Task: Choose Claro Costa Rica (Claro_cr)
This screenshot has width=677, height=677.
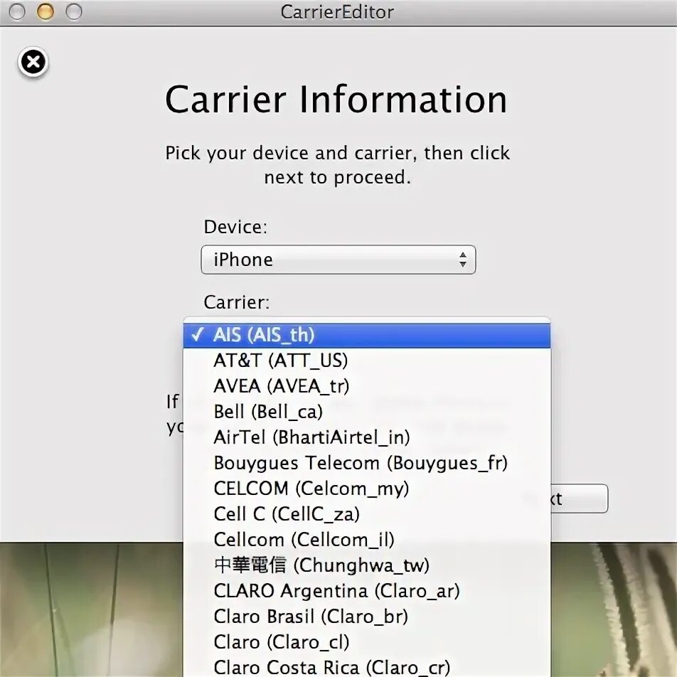Action: coord(366,666)
